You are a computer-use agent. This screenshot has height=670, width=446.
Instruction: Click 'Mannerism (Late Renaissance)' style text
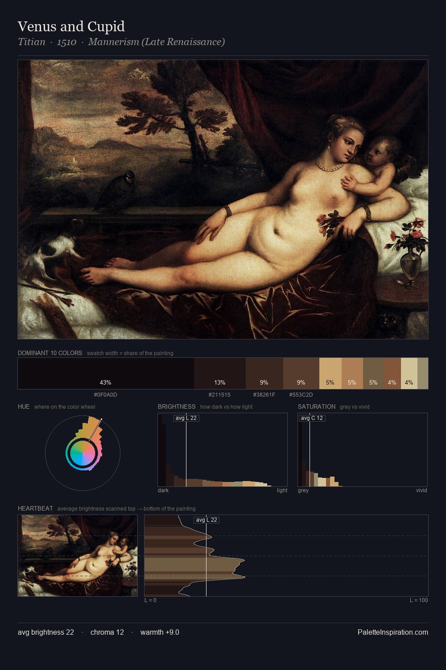pos(157,42)
